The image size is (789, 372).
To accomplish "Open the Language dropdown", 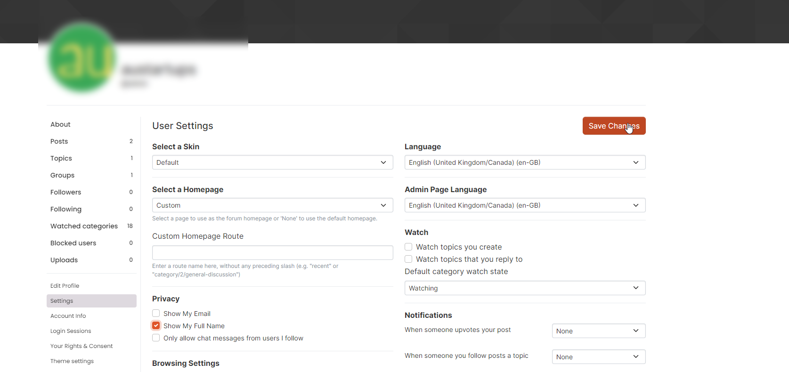I will click(x=525, y=162).
